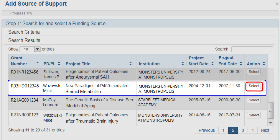Image resolution: width=280 pixels, height=140 pixels.
Task: Go to results page 1
Action: pos(223,130)
